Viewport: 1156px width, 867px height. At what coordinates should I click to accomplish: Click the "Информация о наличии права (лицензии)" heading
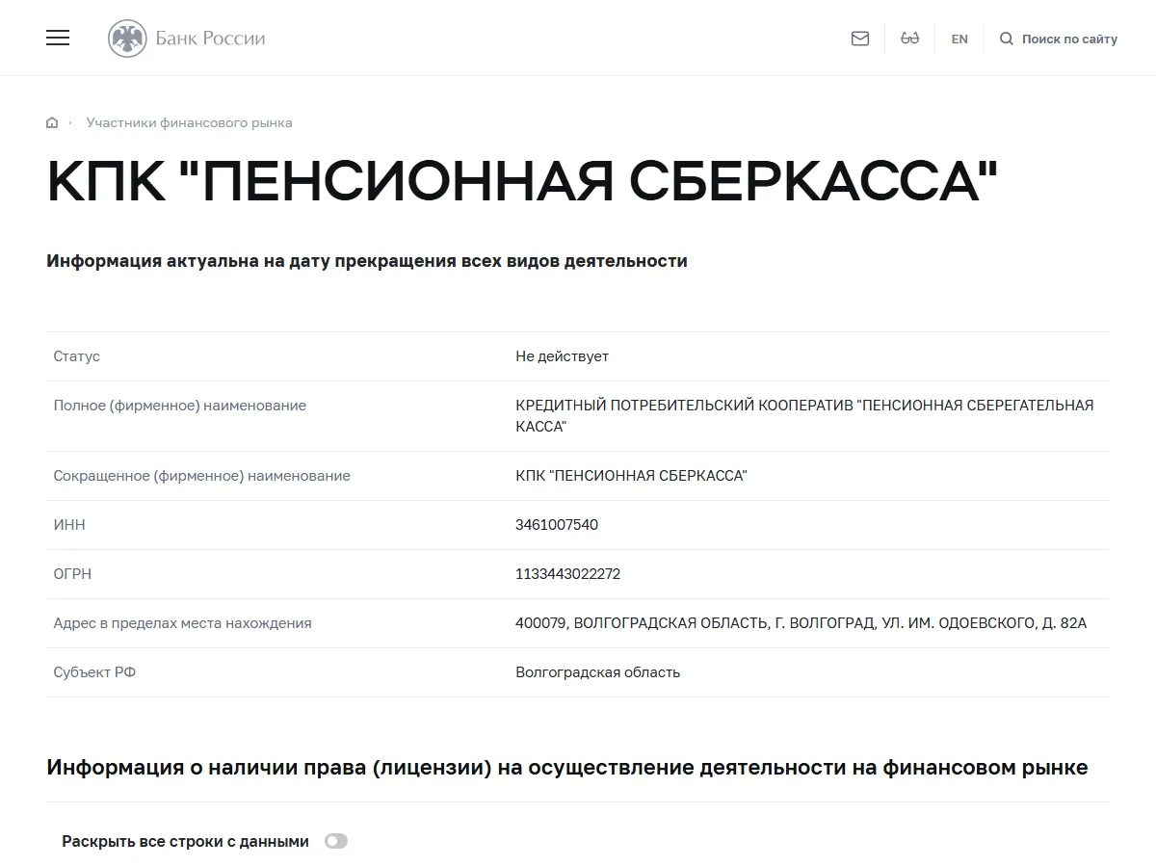click(x=567, y=768)
